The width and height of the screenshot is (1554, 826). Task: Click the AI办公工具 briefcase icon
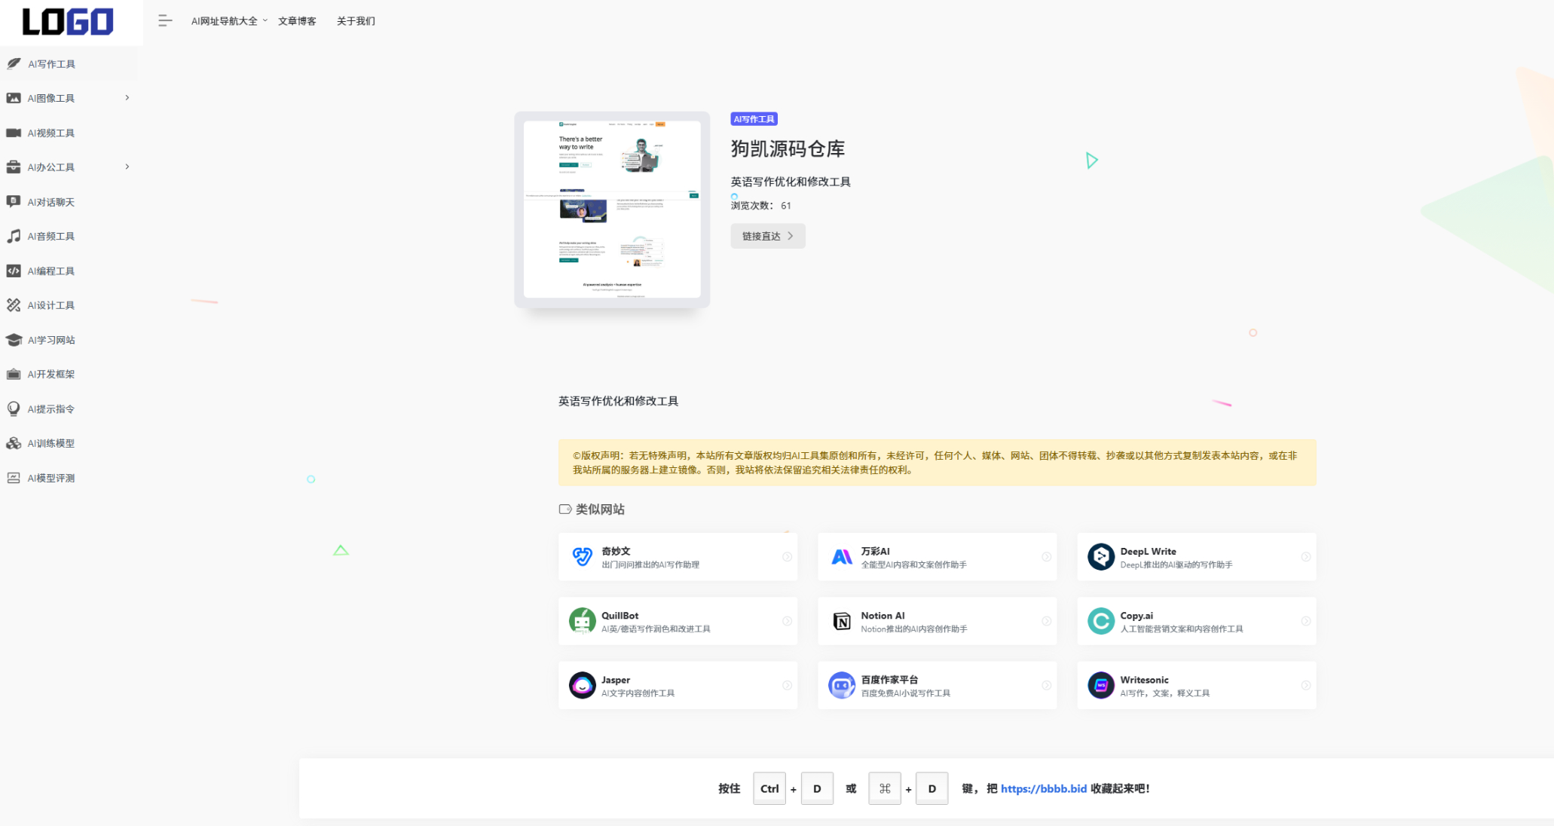coord(14,167)
